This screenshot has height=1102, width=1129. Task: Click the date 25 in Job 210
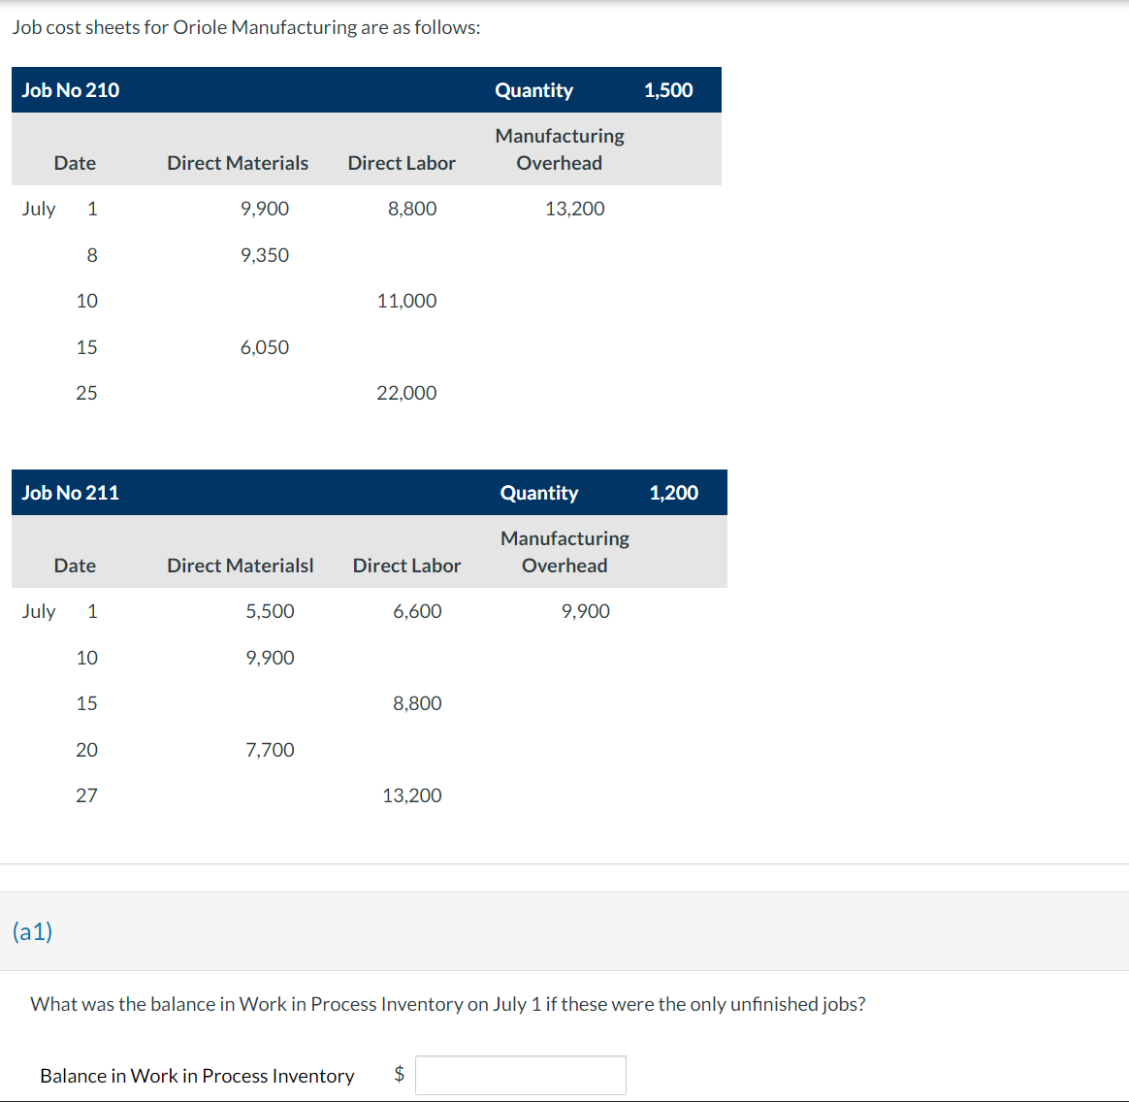(x=86, y=393)
